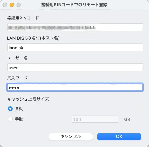
Task: Click the キャッシュ上限サイズ heading
Action: [x=28, y=99]
